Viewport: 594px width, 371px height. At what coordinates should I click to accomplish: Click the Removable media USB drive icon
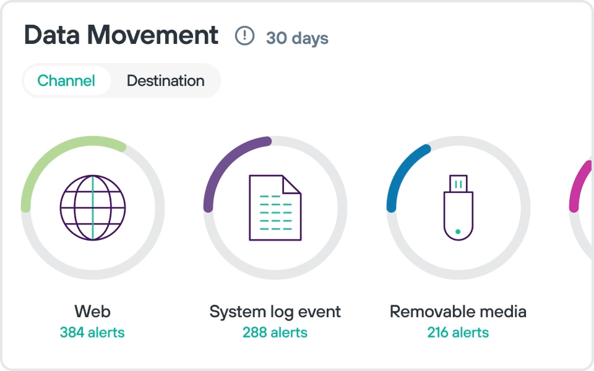[458, 208]
